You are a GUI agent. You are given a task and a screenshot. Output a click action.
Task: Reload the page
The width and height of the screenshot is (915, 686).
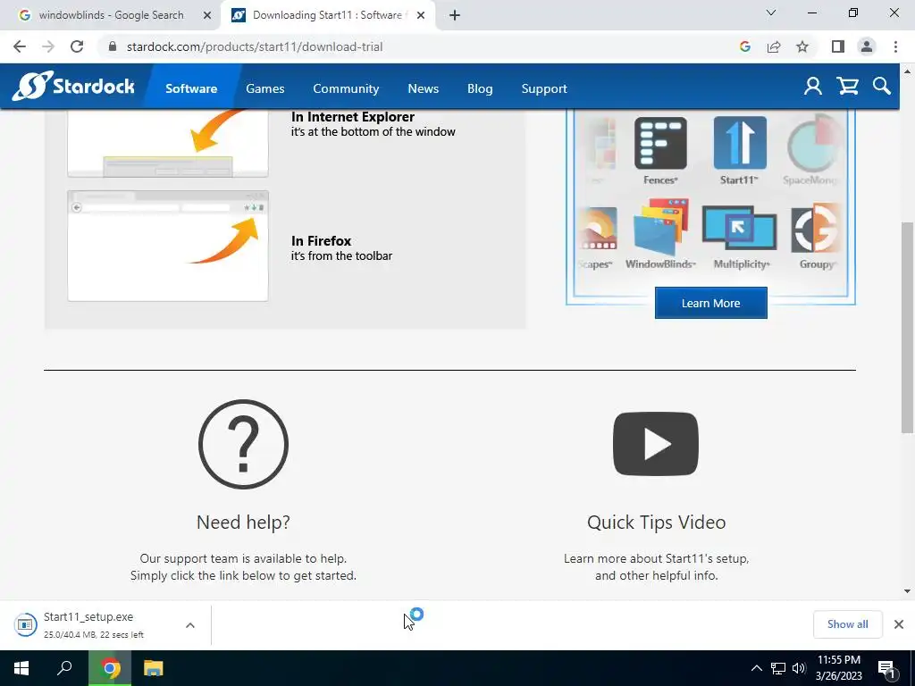pos(77,46)
